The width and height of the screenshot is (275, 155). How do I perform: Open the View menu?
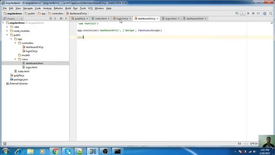pos(18,8)
